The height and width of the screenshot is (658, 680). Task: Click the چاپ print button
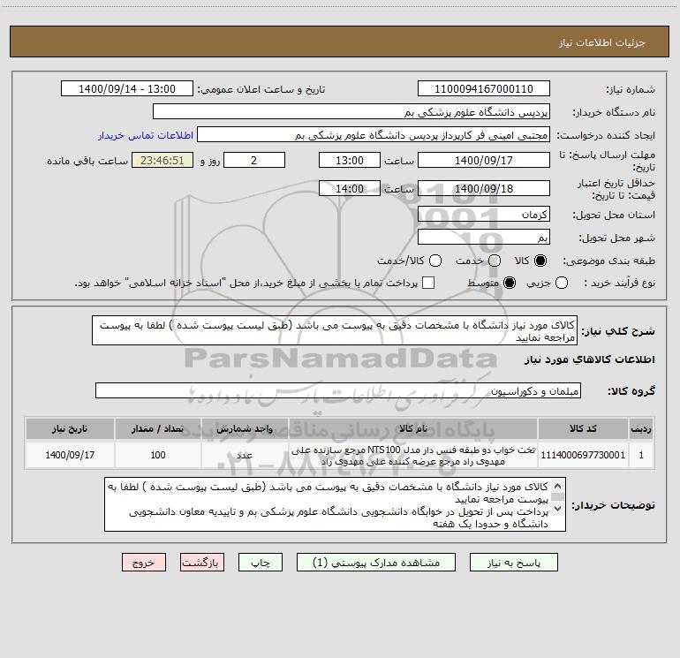[x=261, y=563]
